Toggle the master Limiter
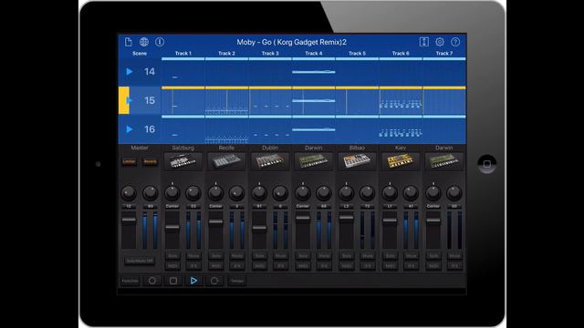 click(129, 162)
